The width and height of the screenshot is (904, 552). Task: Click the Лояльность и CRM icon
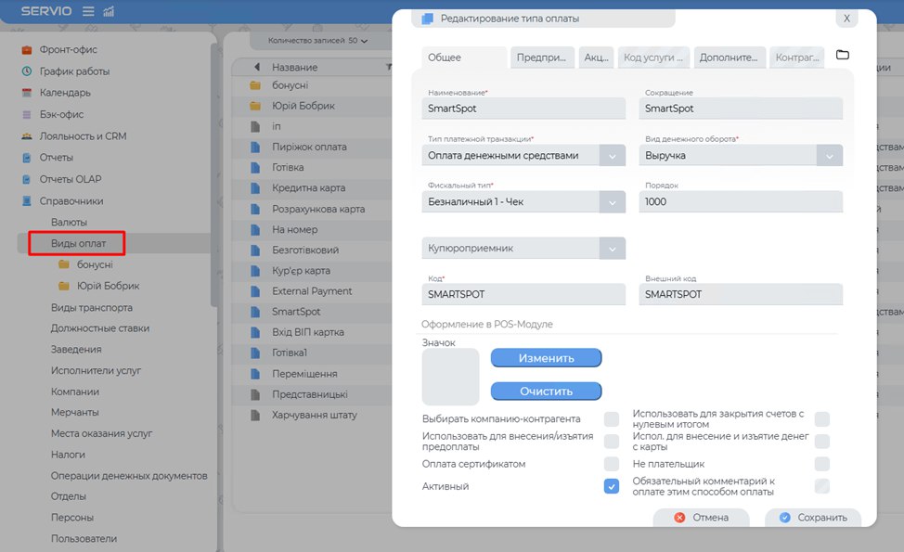(27, 136)
